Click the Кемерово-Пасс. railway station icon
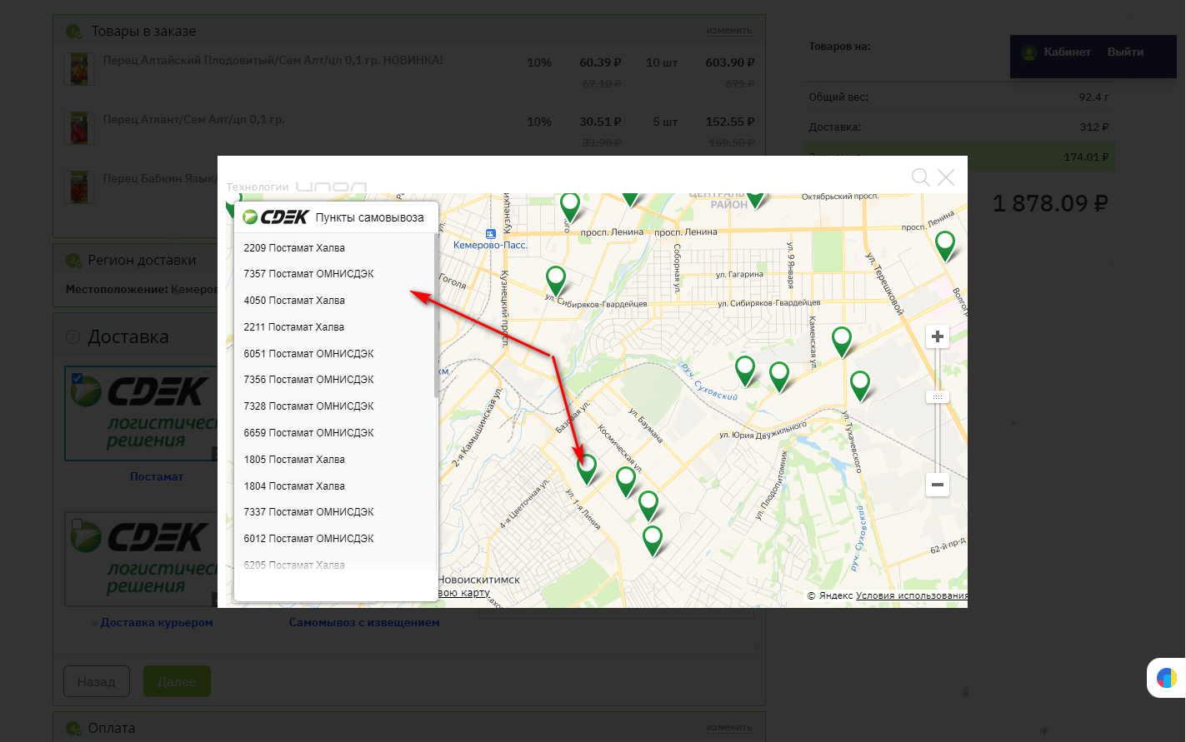The height and width of the screenshot is (742, 1186). tap(490, 234)
